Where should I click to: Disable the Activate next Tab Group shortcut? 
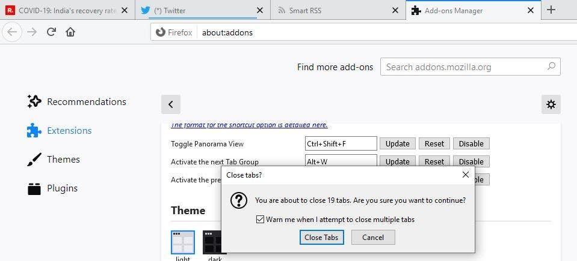(471, 161)
